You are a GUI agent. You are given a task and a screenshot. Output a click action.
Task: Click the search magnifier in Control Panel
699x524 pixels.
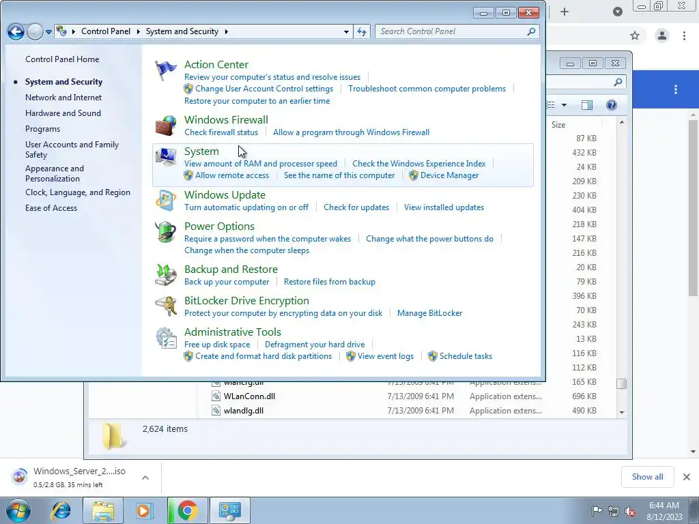click(x=531, y=31)
